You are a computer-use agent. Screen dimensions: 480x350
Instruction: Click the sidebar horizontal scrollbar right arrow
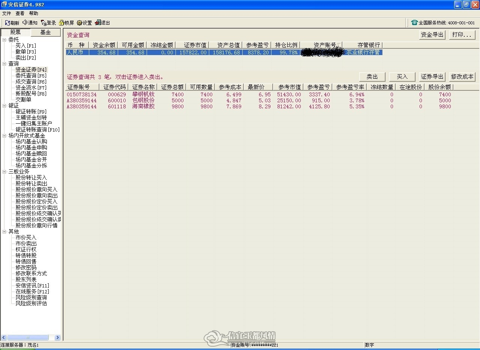tap(57, 338)
